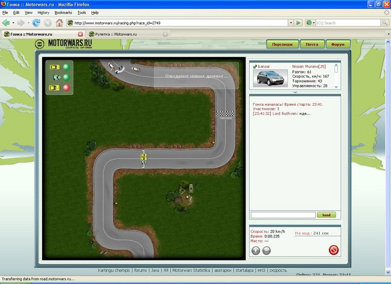Click the Почта button

(x=312, y=44)
